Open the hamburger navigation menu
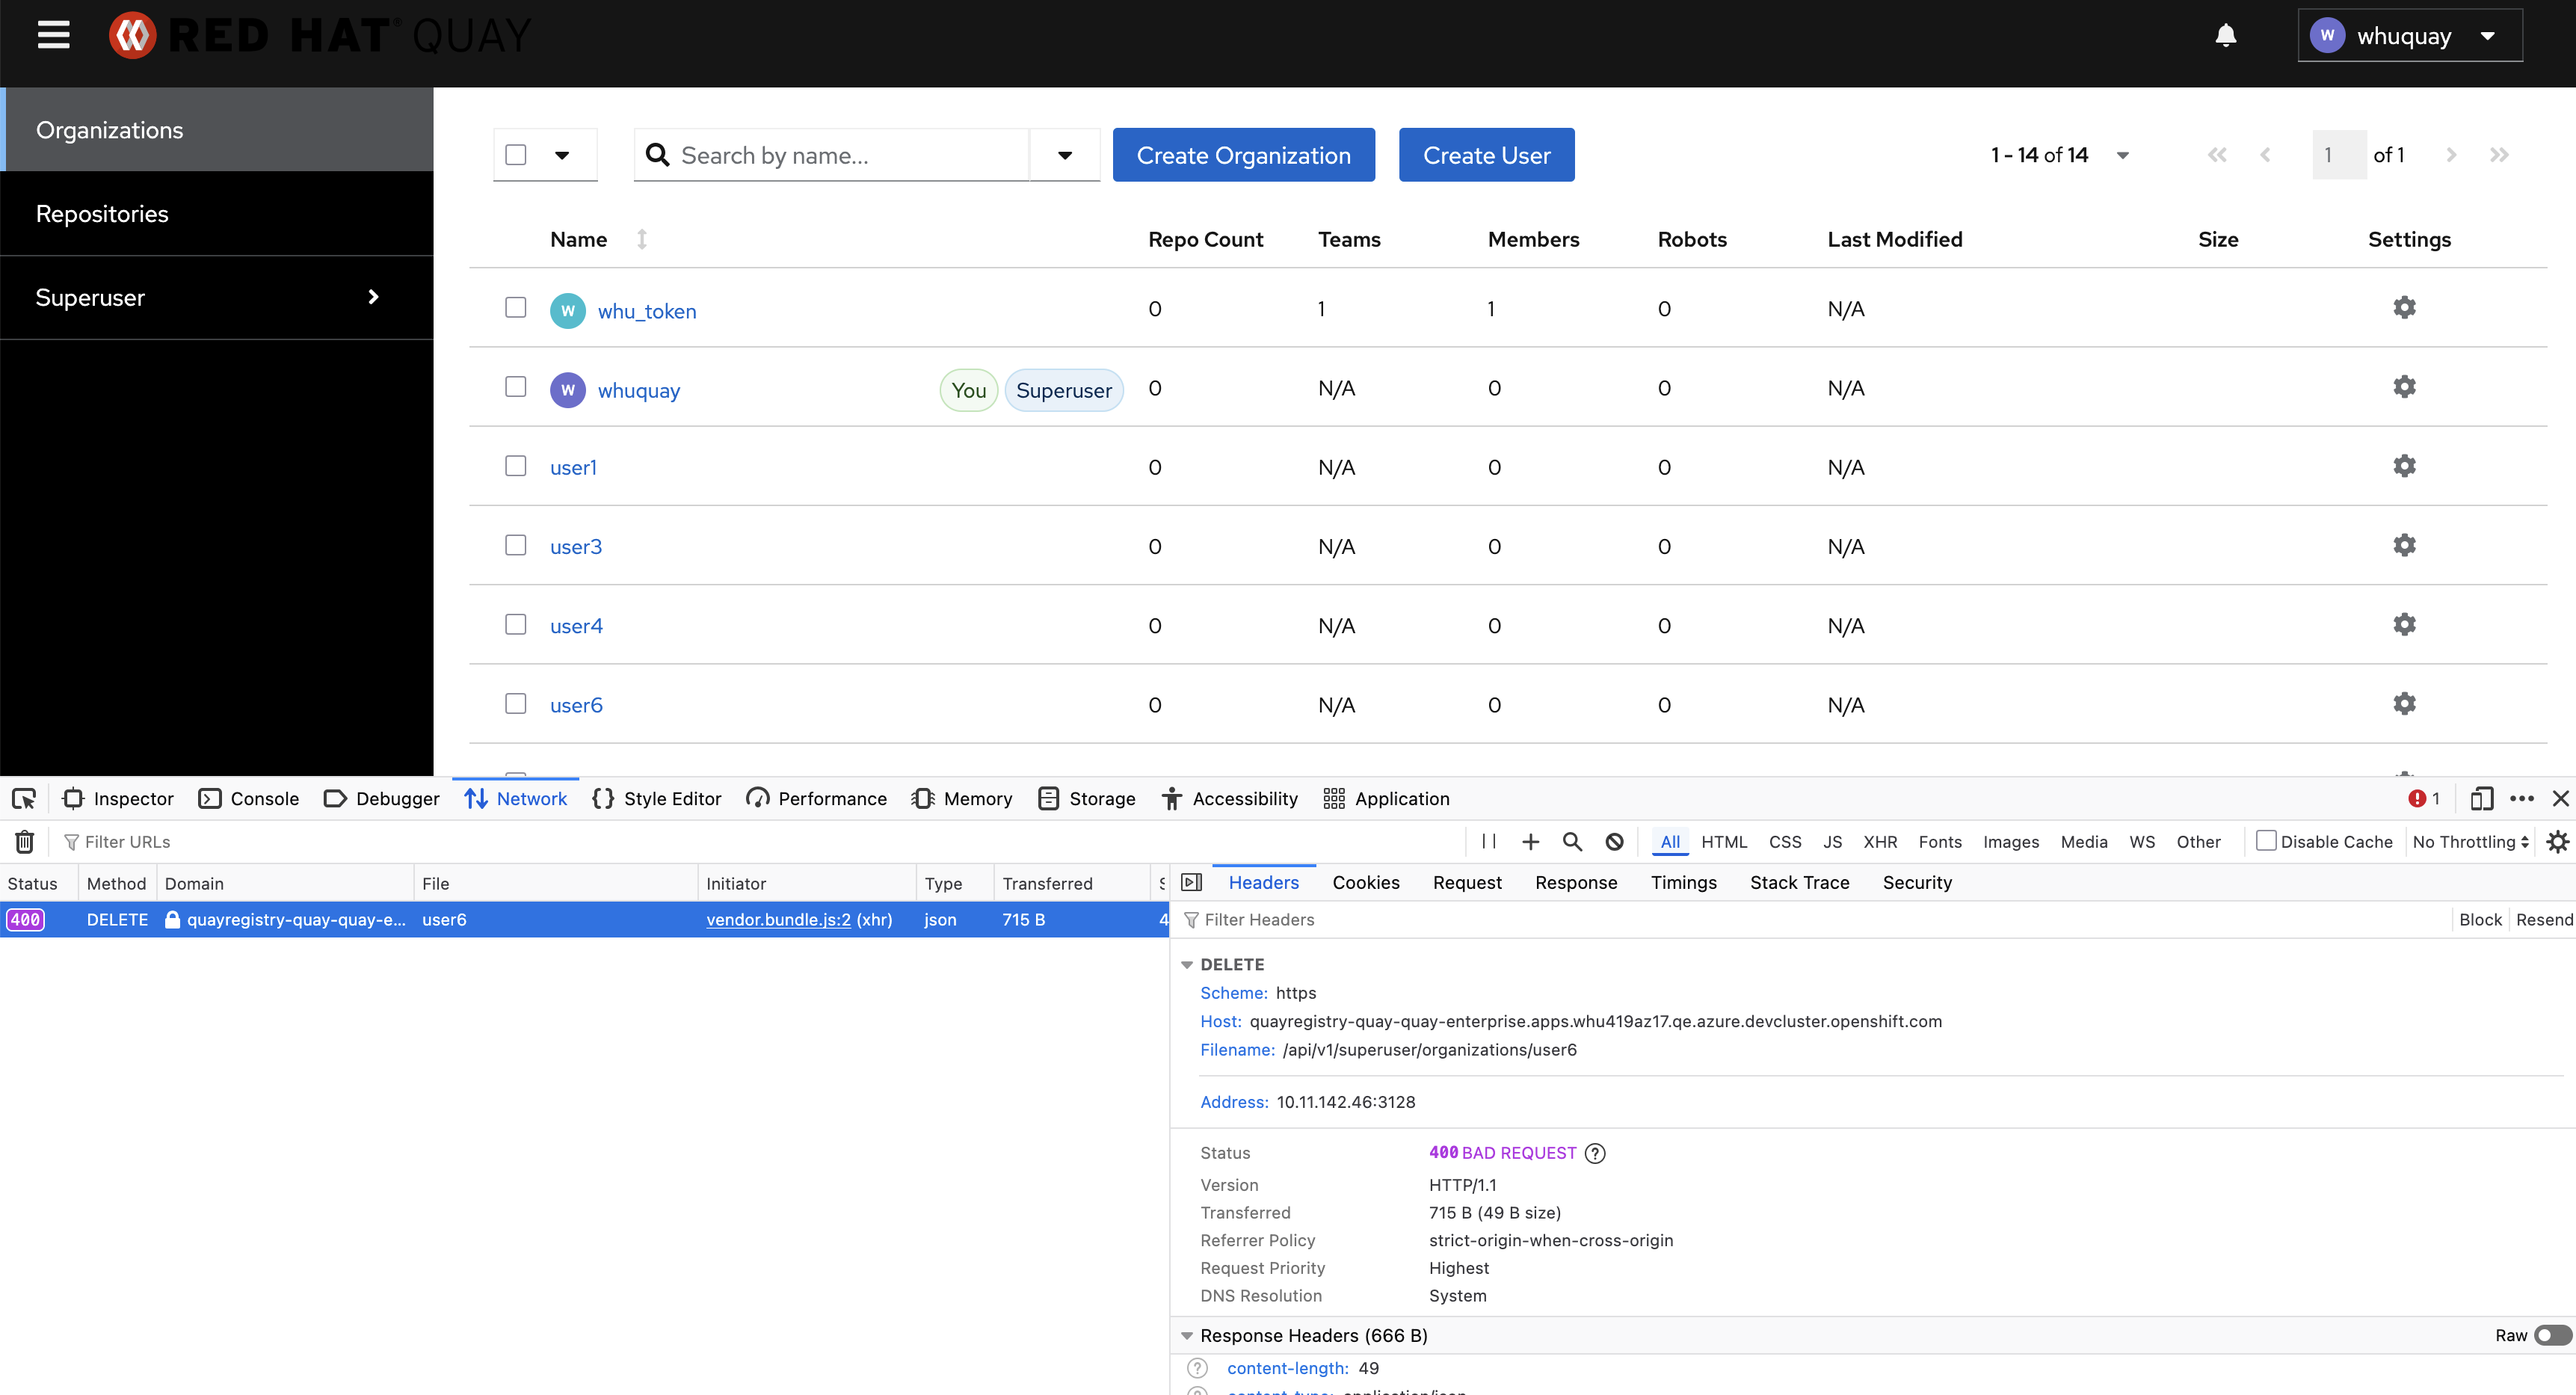Screen dimensions: 2576x1395 (x=53, y=36)
